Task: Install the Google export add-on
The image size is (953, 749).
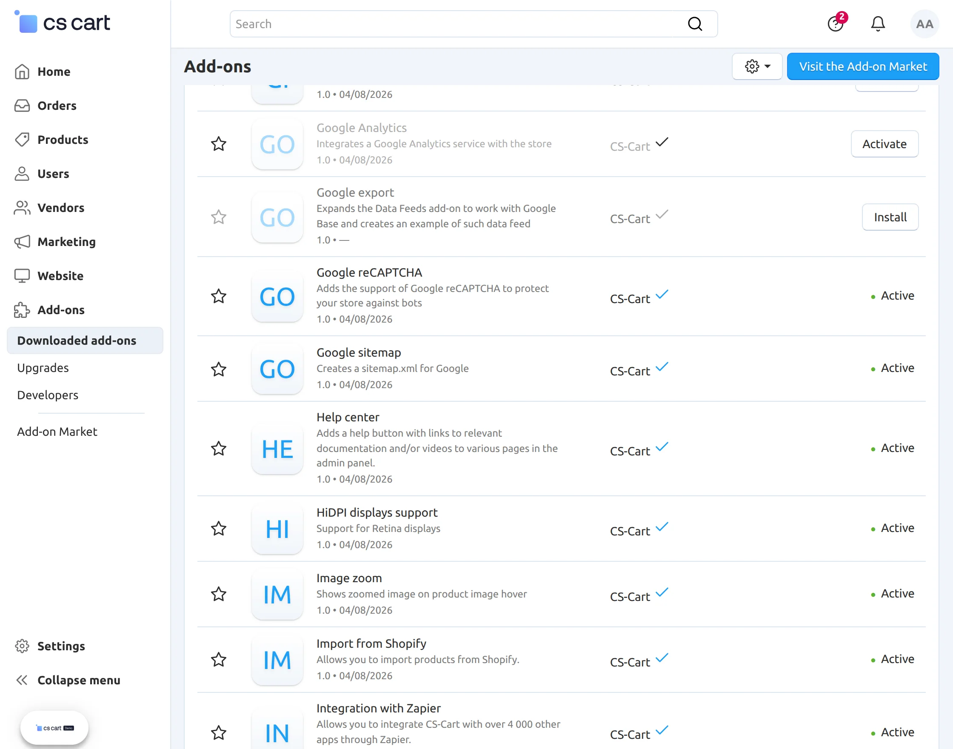Action: click(x=890, y=217)
